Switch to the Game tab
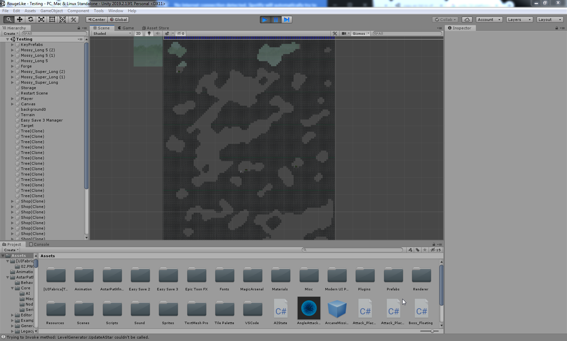The height and width of the screenshot is (341, 567). 126,28
